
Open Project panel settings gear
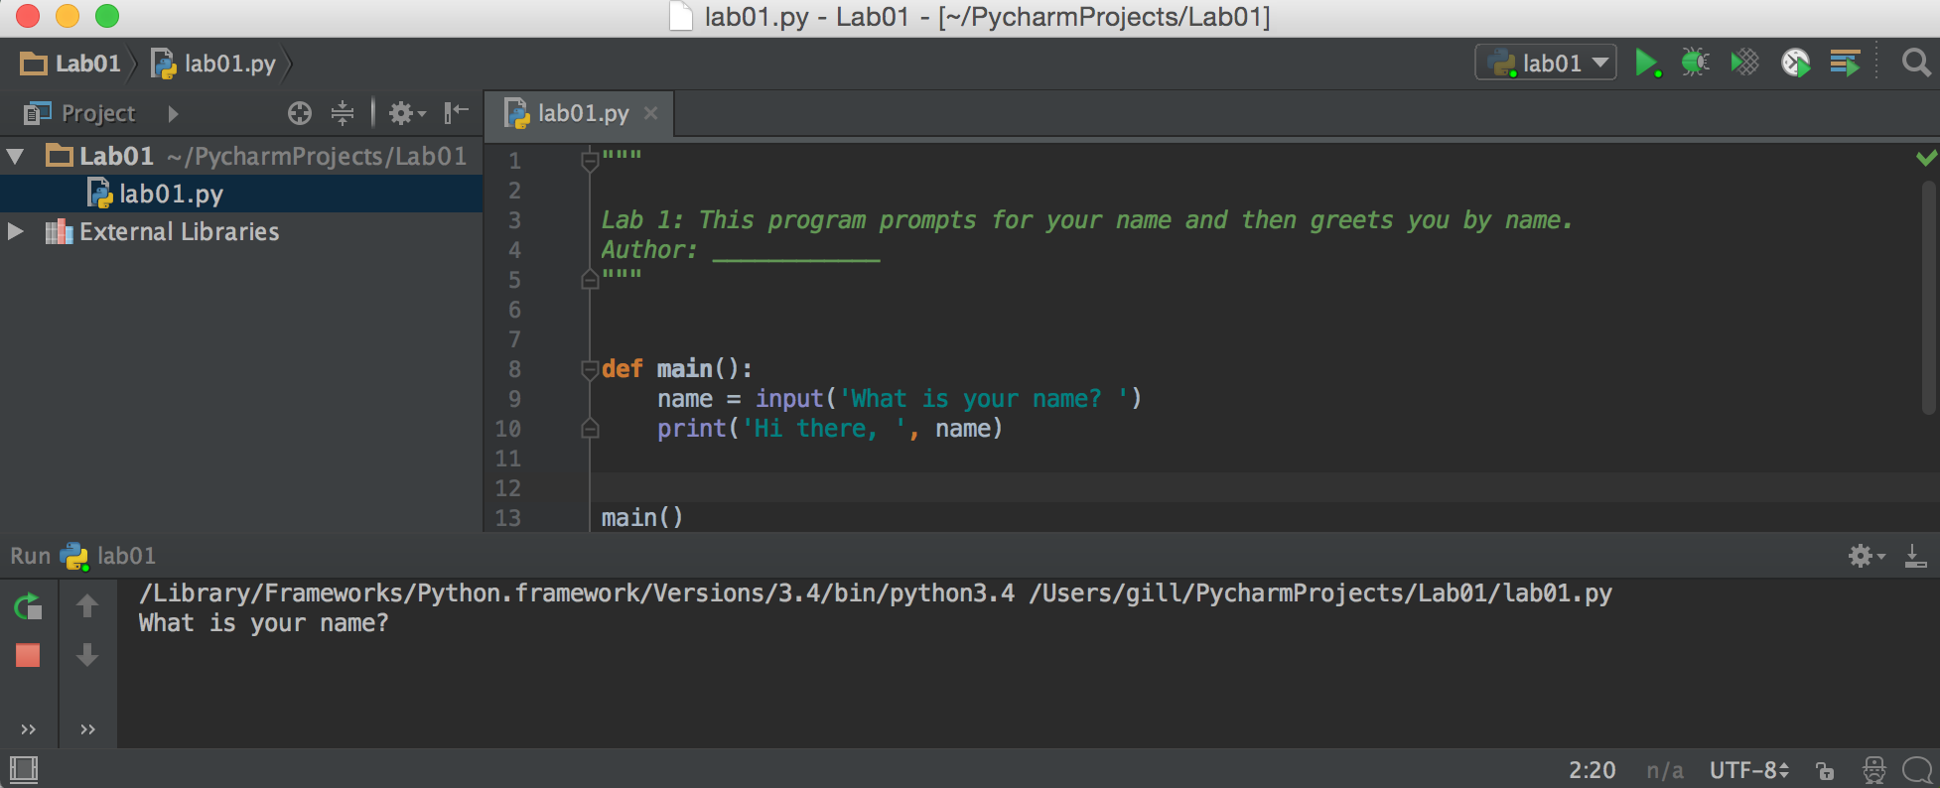pyautogui.click(x=406, y=113)
